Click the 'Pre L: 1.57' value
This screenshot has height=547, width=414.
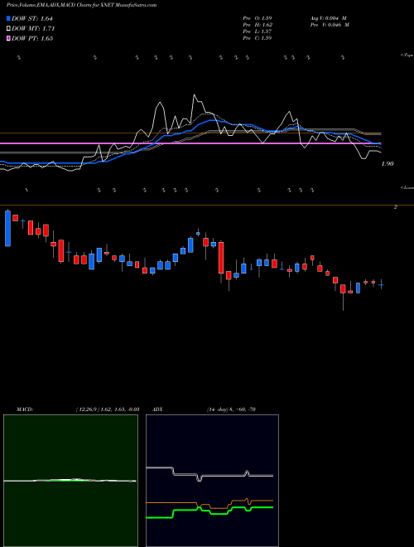click(258, 31)
